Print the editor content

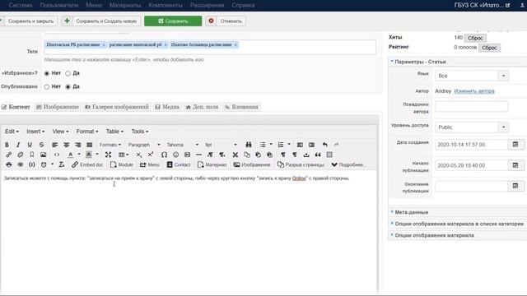pos(9,164)
